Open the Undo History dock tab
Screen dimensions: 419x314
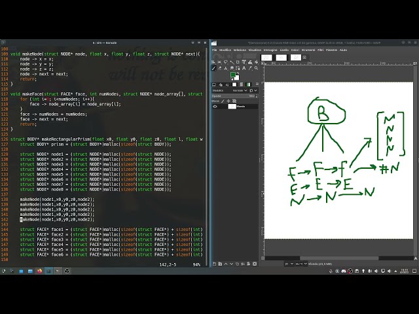tap(227, 84)
